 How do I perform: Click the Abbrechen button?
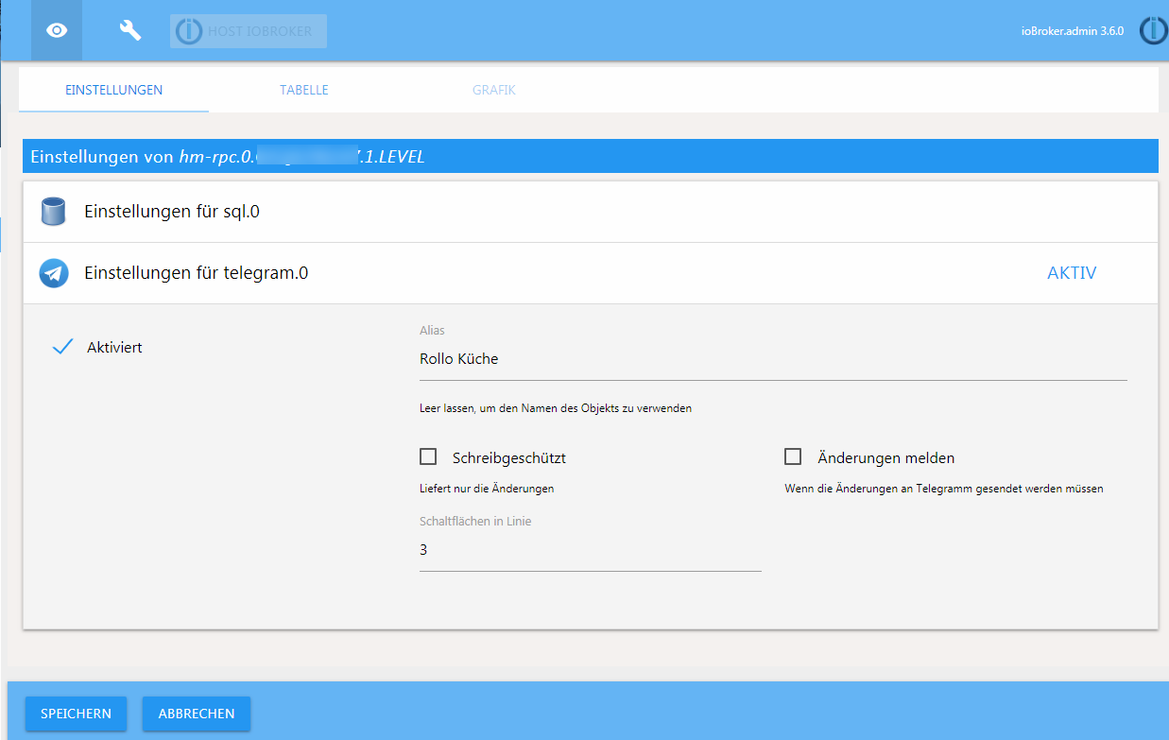197,714
